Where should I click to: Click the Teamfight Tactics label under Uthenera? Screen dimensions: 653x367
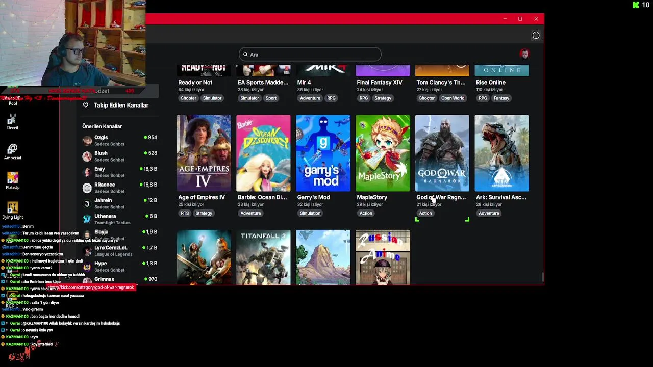point(112,223)
